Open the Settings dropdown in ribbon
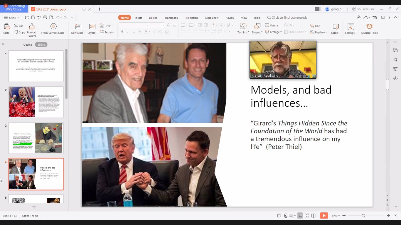This screenshot has height=225, width=401. 351,33
